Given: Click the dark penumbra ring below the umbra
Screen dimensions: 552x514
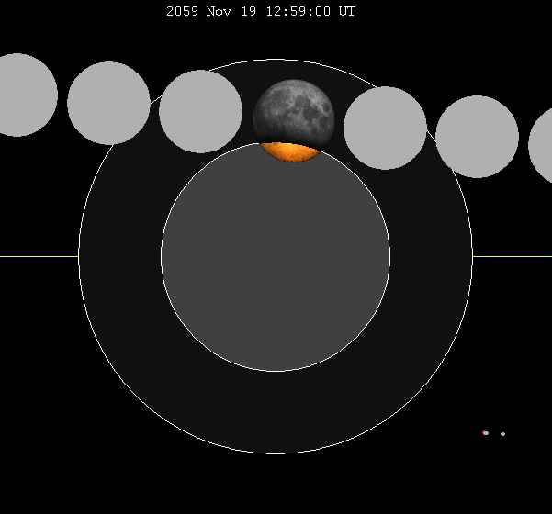Looking at the screenshot, I should [x=276, y=413].
